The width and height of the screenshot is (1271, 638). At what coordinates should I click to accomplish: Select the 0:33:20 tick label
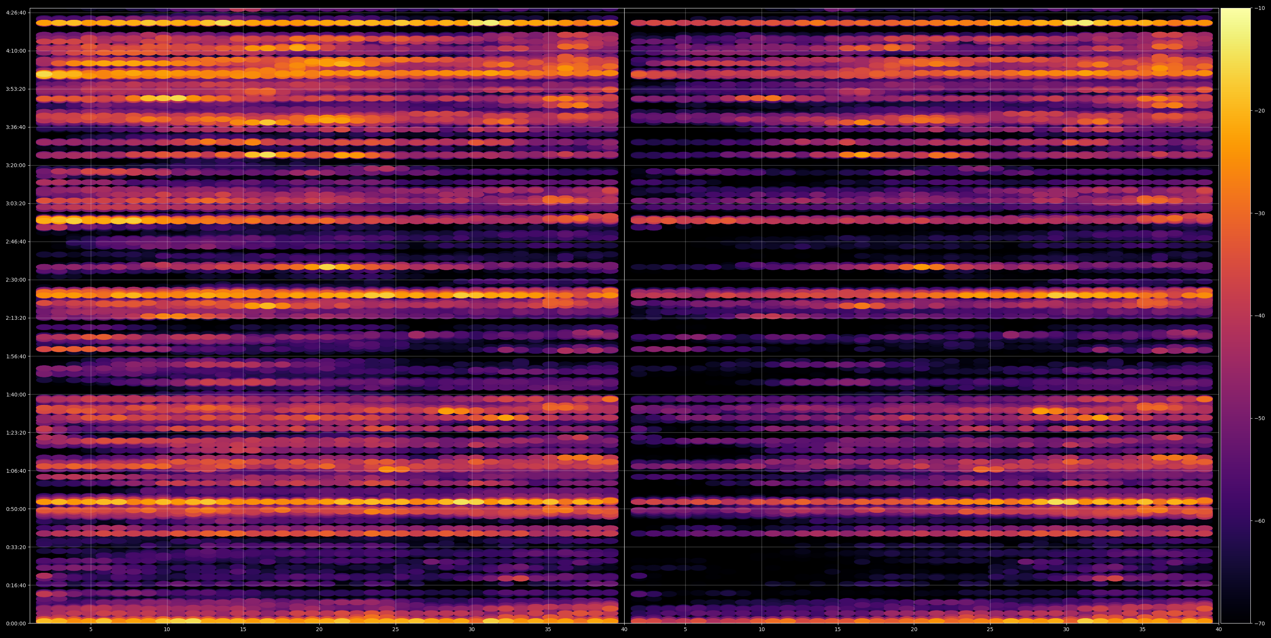16,547
